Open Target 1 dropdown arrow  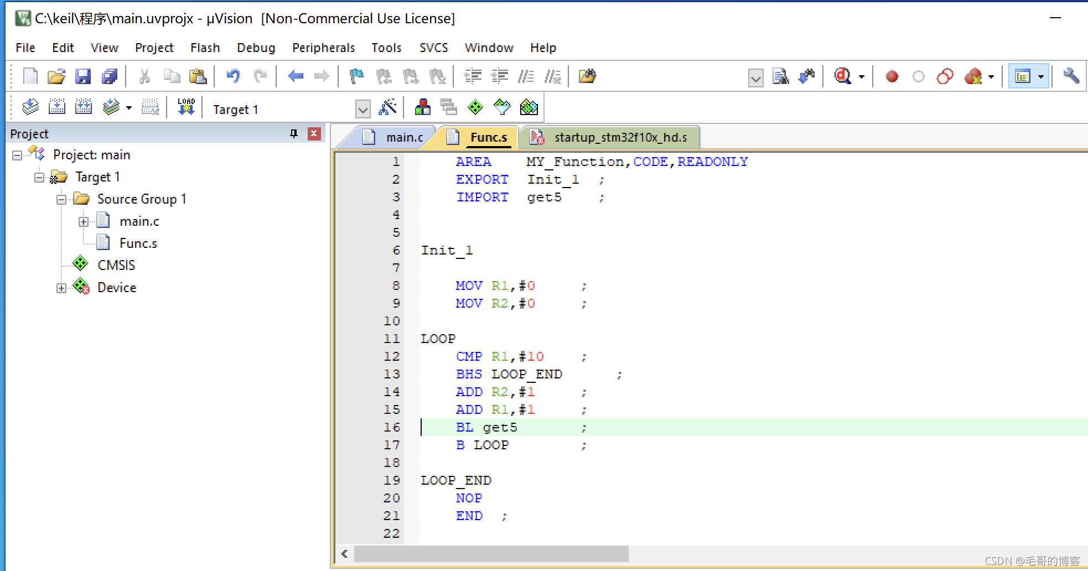coord(362,109)
